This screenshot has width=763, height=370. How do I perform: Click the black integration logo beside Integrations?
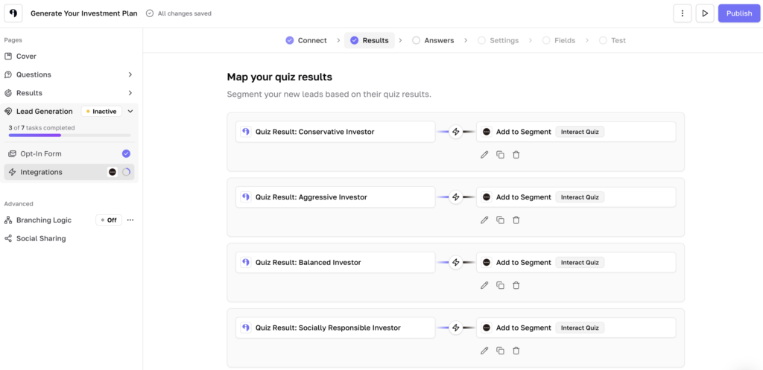pyautogui.click(x=113, y=172)
